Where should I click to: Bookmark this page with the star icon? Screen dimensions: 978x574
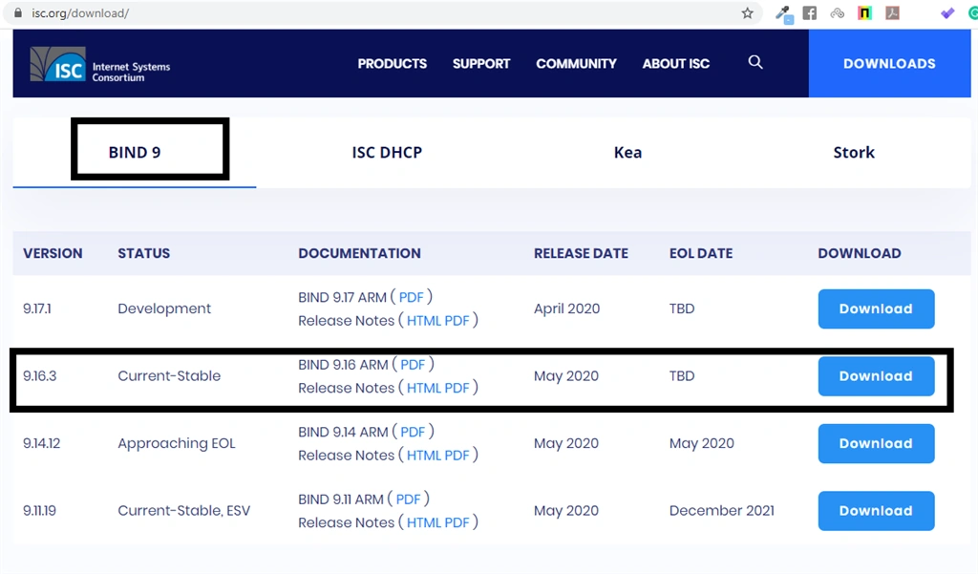(747, 13)
